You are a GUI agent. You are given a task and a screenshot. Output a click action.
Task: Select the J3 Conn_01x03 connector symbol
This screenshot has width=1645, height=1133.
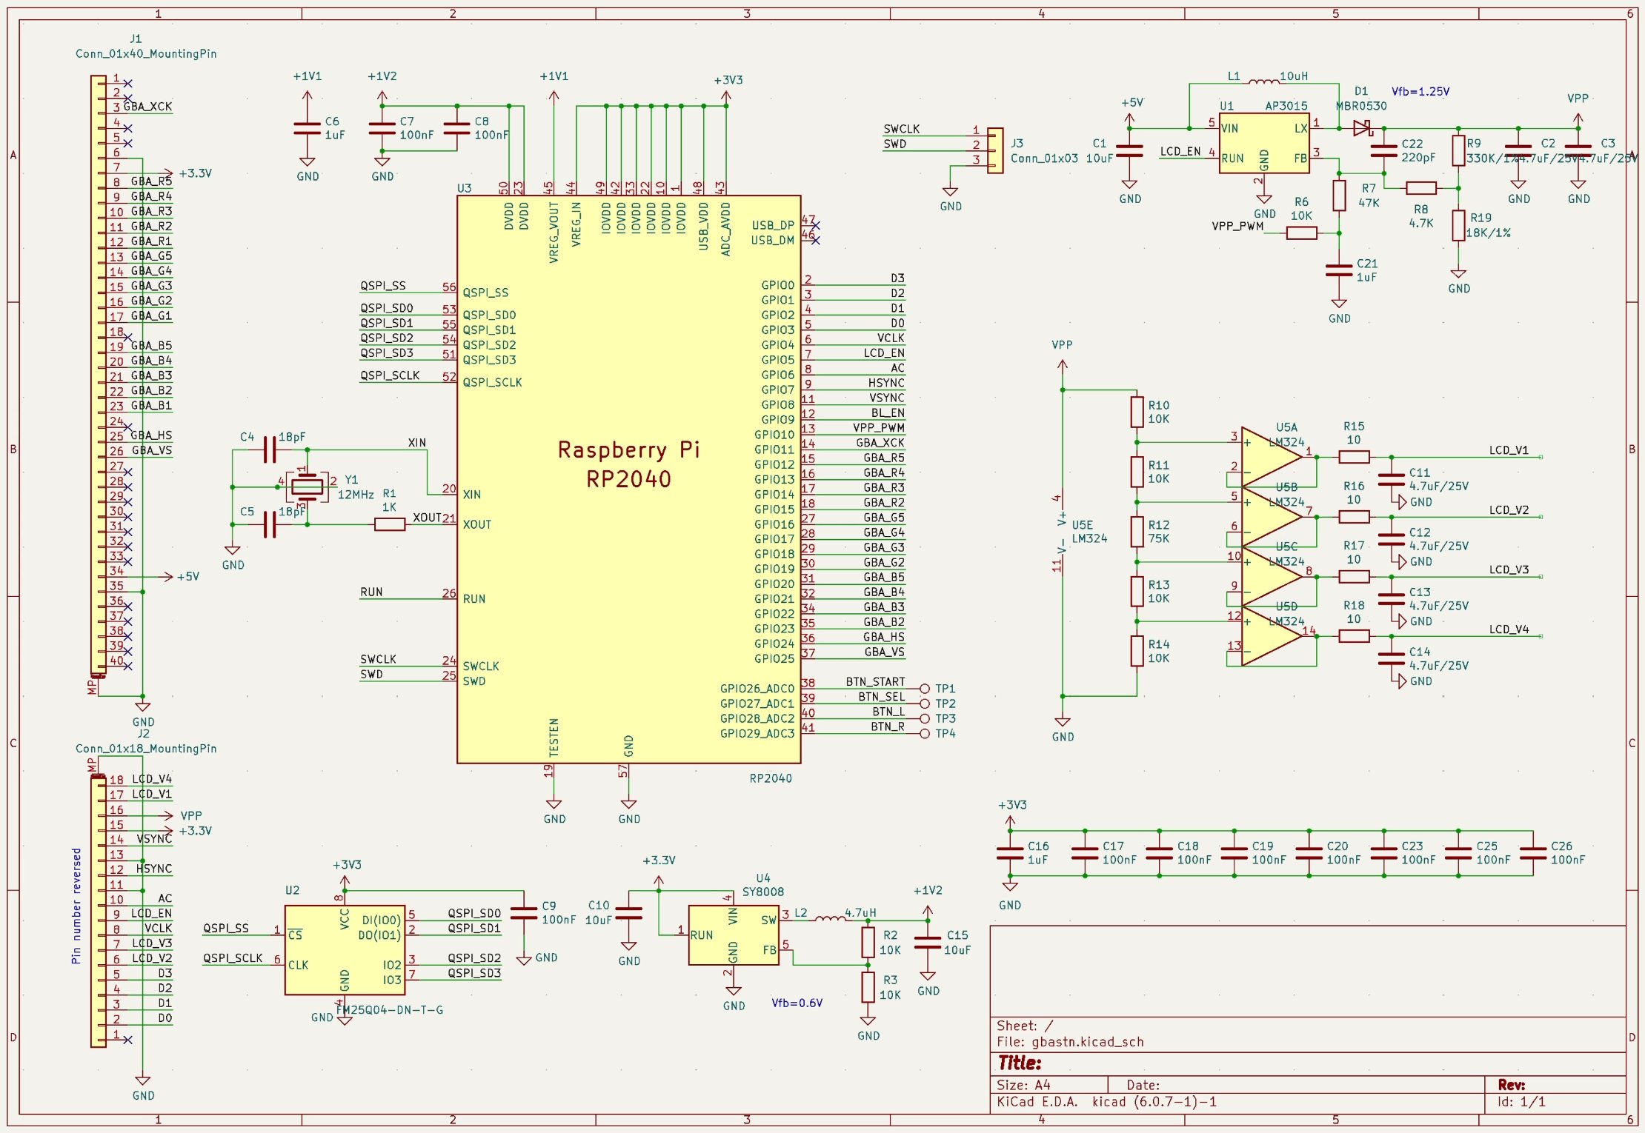(995, 150)
